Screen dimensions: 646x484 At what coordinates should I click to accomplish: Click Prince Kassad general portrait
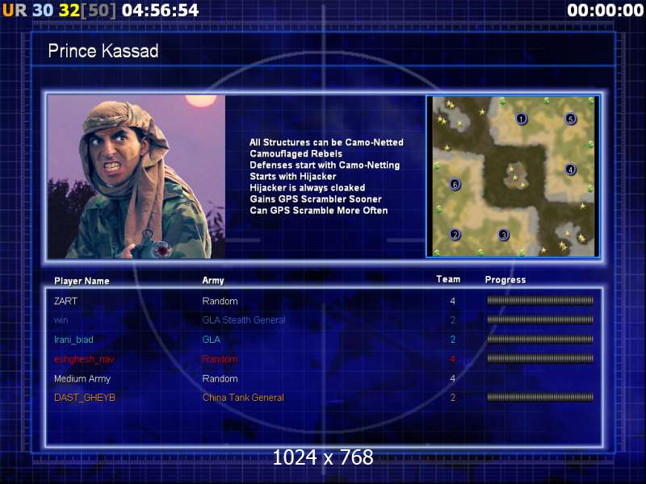[136, 177]
